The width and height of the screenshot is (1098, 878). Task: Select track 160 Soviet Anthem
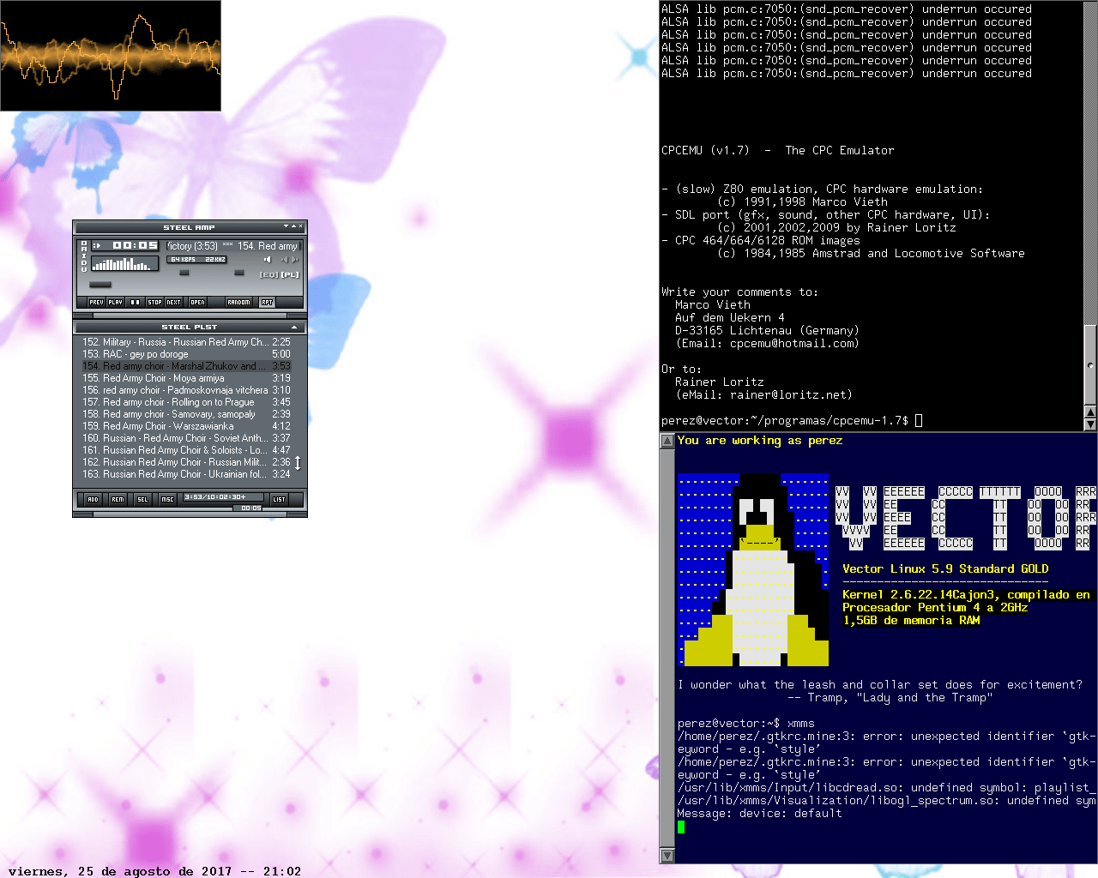[x=186, y=438]
